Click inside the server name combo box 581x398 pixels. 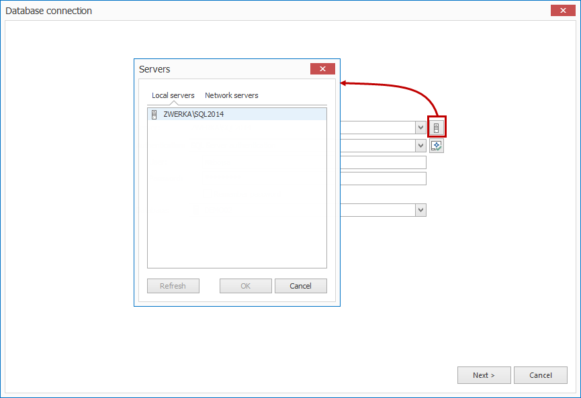pyautogui.click(x=383, y=128)
